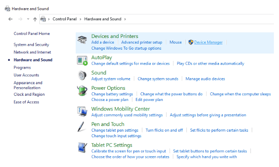Viewport: 279px width, 167px height.
Task: Open Network and Internet in the sidebar
Action: [x=32, y=52]
